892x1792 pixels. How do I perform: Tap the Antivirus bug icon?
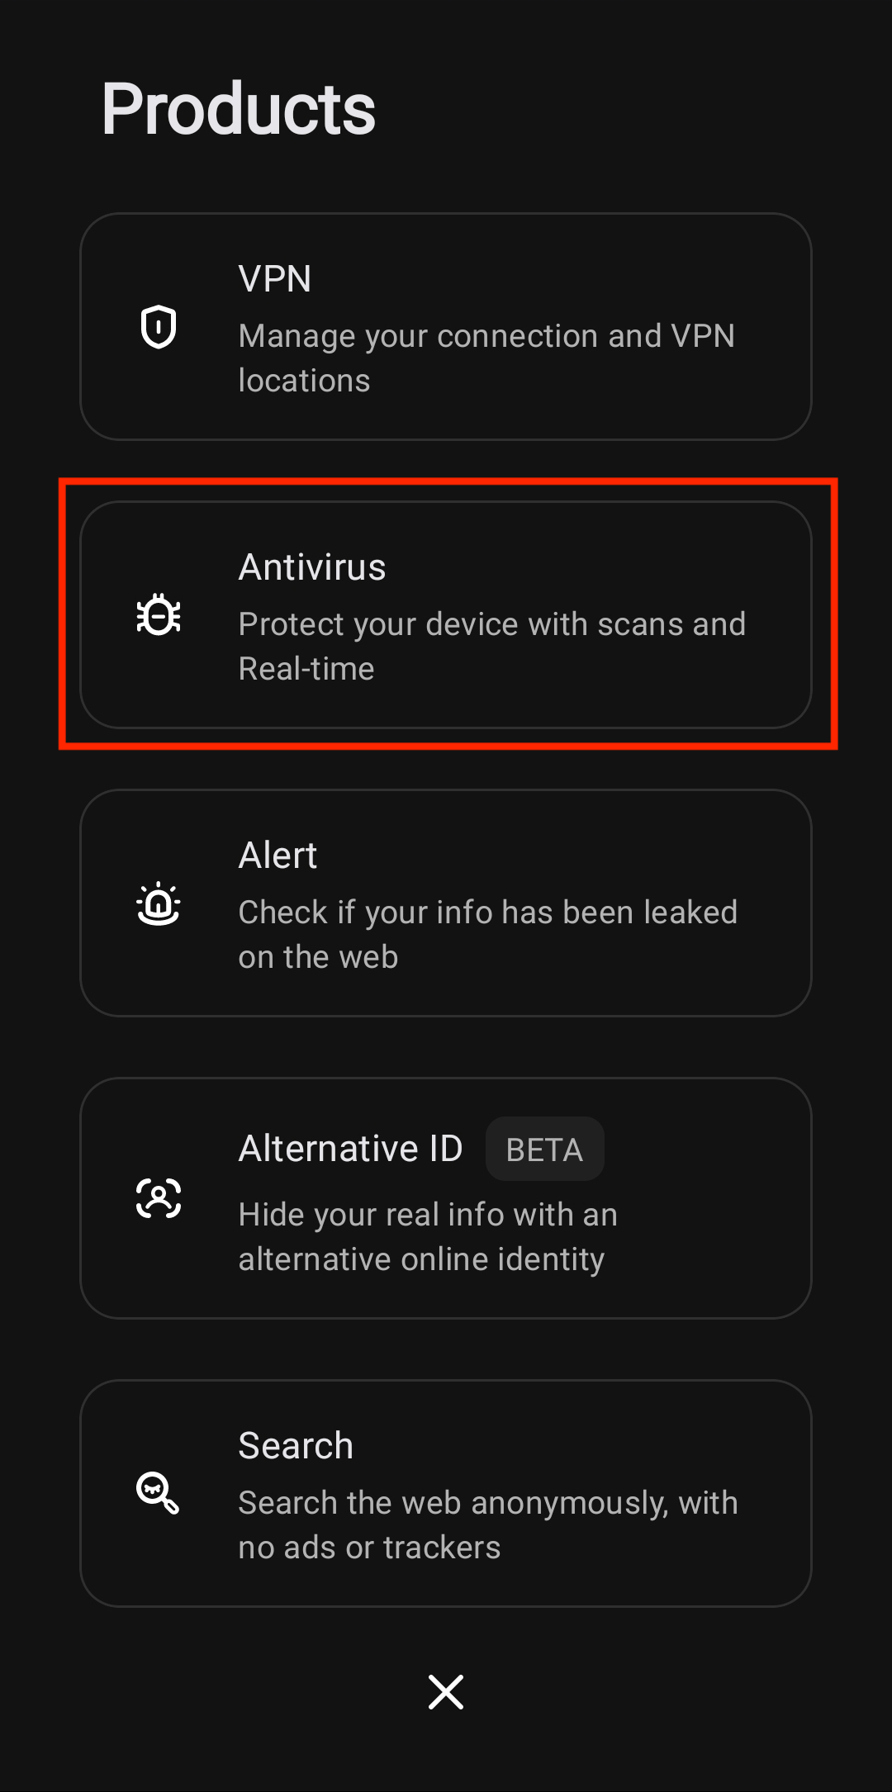[159, 615]
